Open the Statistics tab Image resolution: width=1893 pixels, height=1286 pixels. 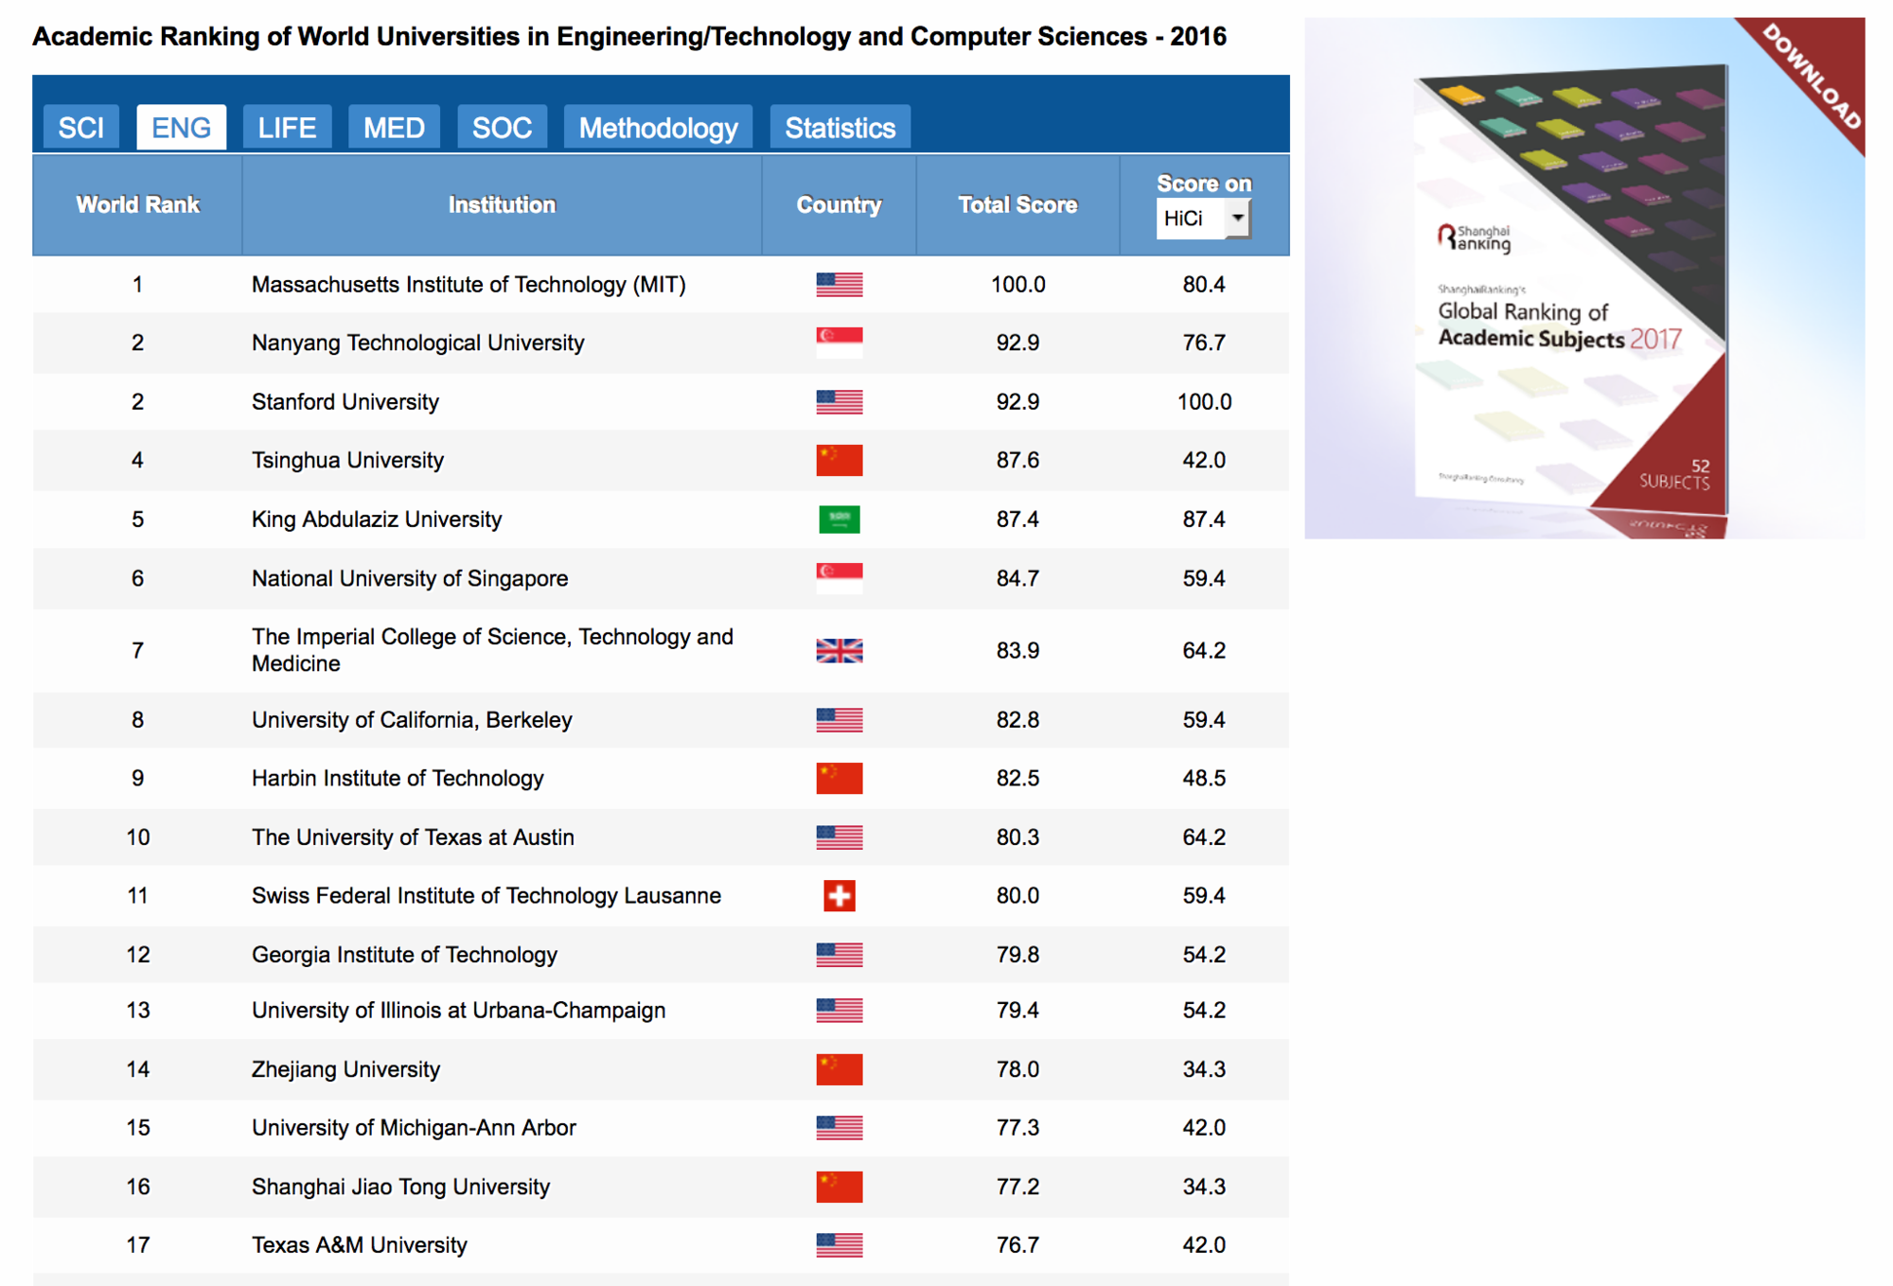840,128
